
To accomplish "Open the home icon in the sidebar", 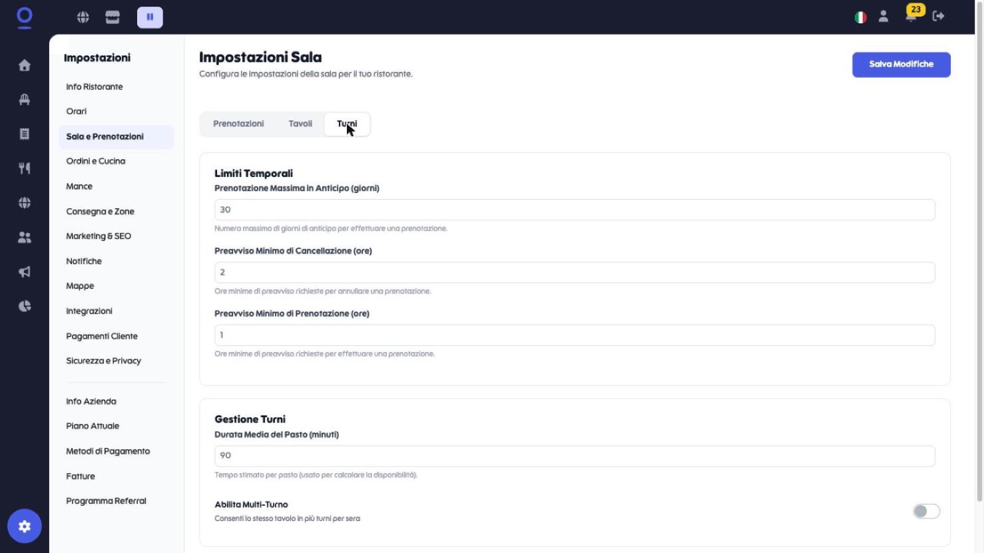I will (x=25, y=65).
